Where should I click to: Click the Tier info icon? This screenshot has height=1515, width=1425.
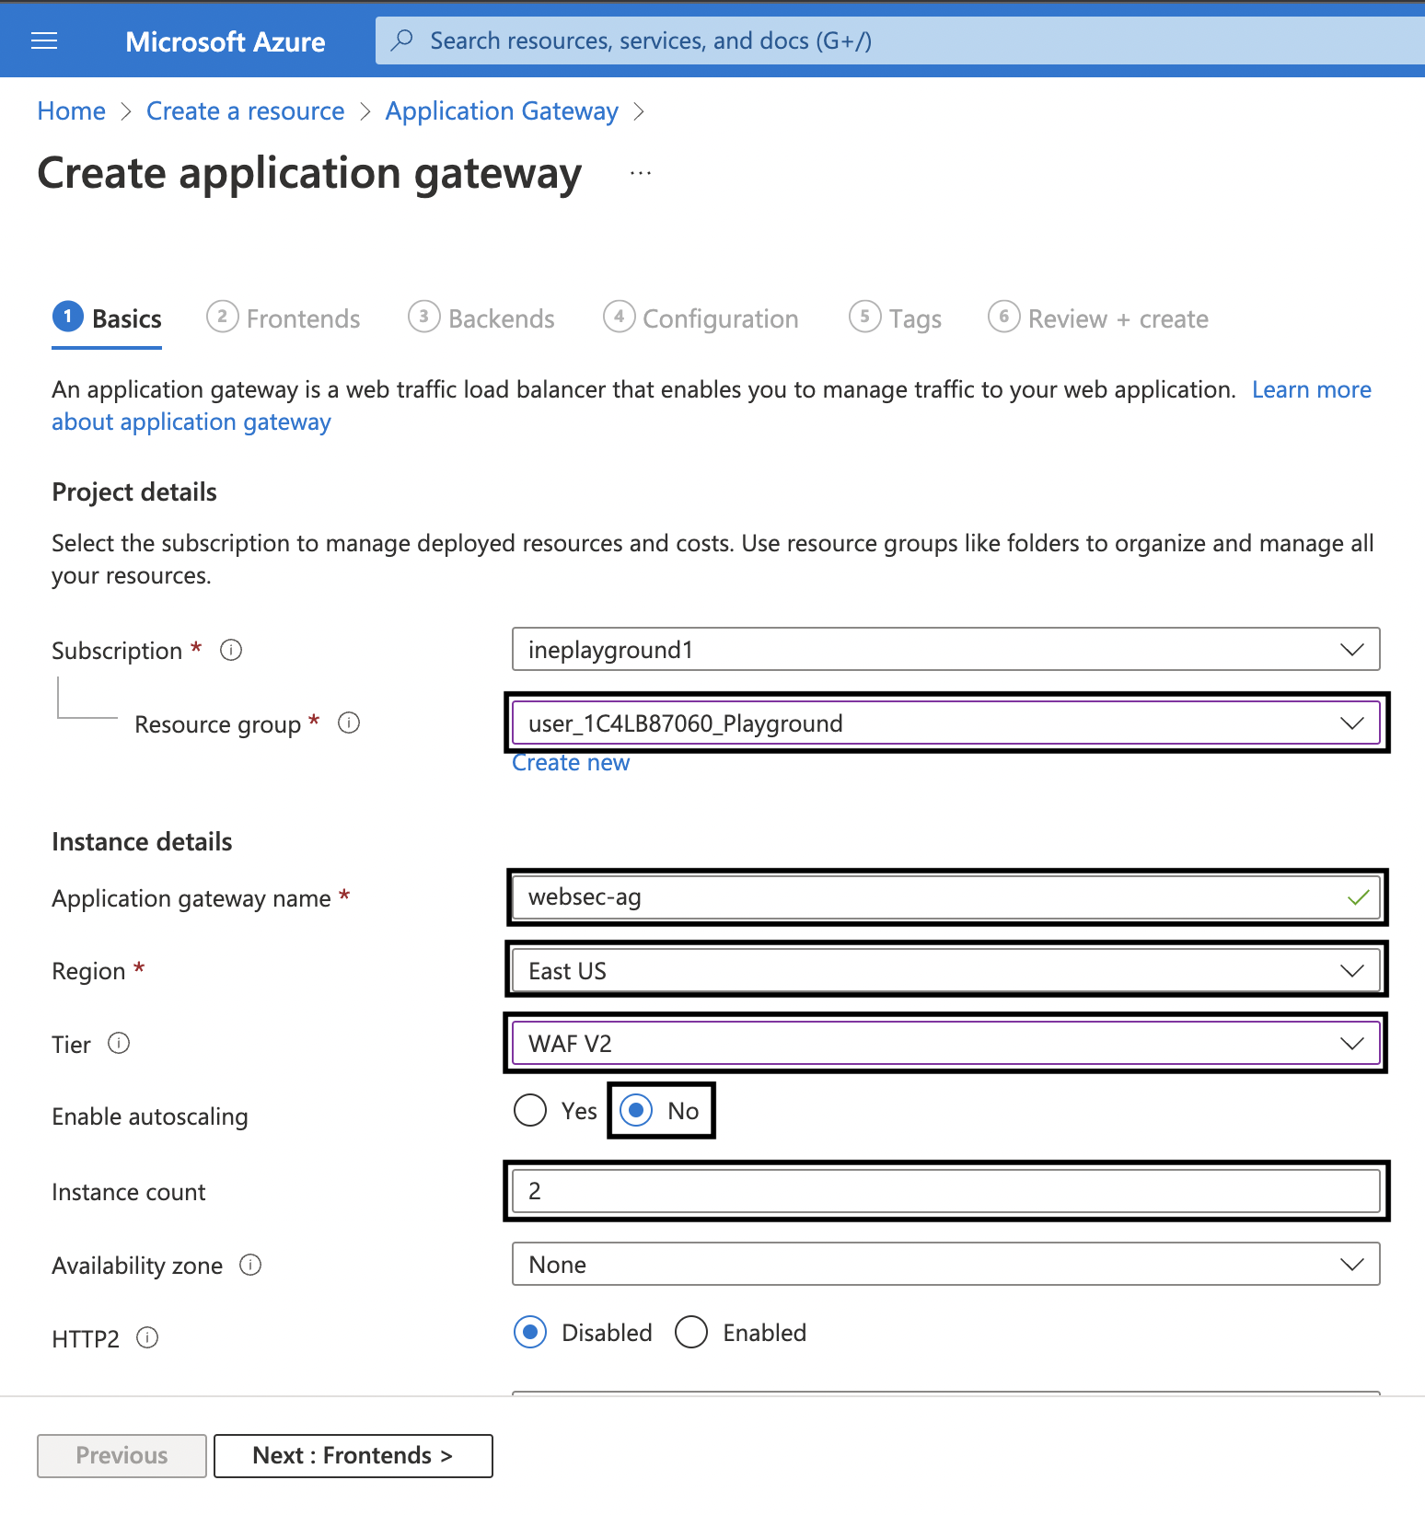pyautogui.click(x=119, y=1044)
